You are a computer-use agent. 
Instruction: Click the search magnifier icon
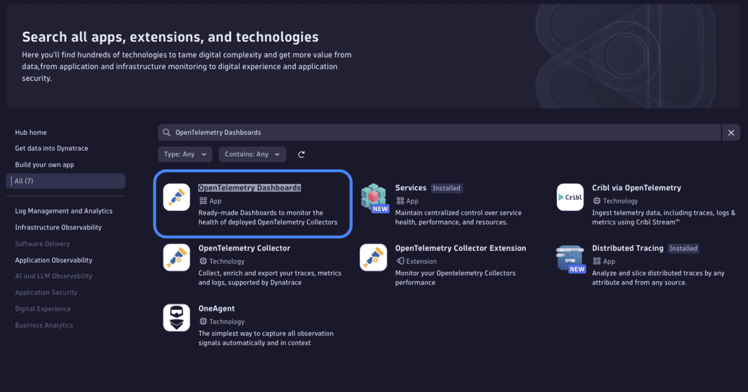(166, 132)
